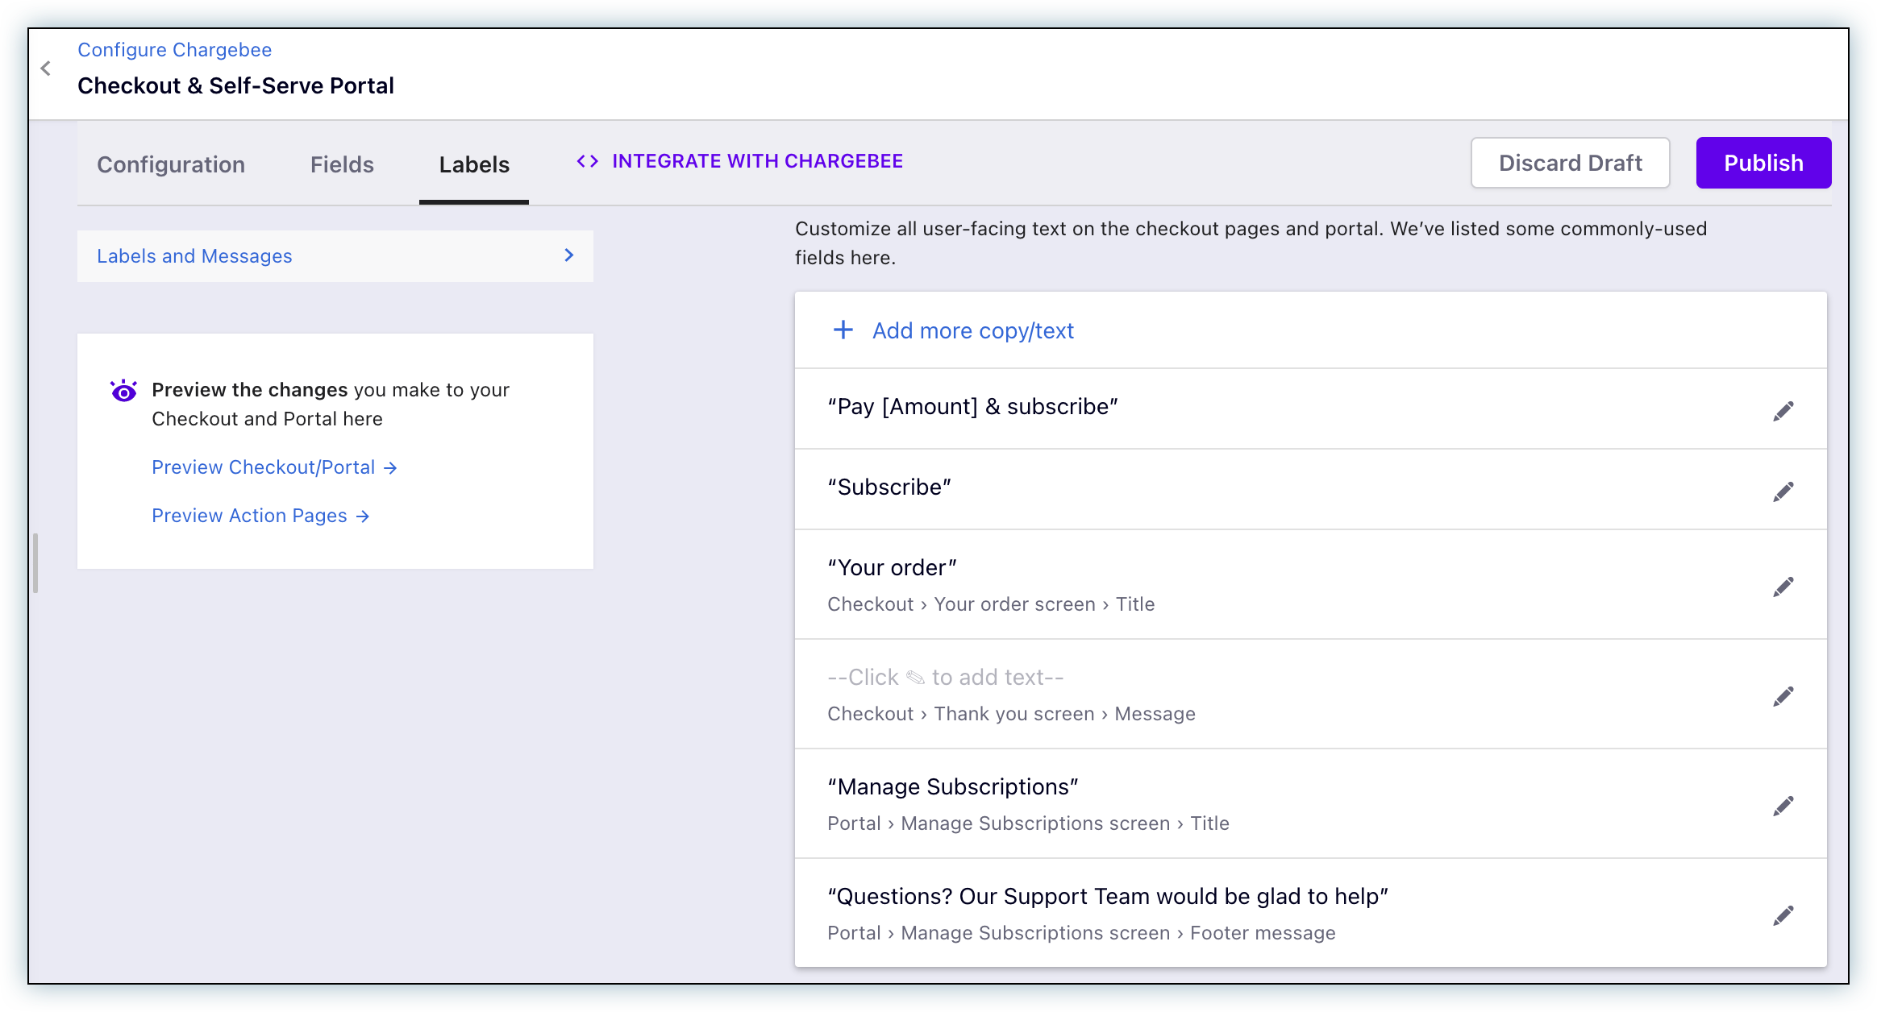Image resolution: width=1877 pixels, height=1012 pixels.
Task: Select the "Questions? Our Support Team" text
Action: point(1108,897)
